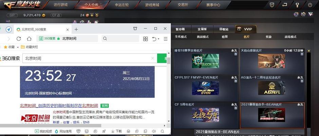The height and width of the screenshot is (136, 319).
Task: Click the magnifier zoom icon in status bar
Action: [x=162, y=131]
